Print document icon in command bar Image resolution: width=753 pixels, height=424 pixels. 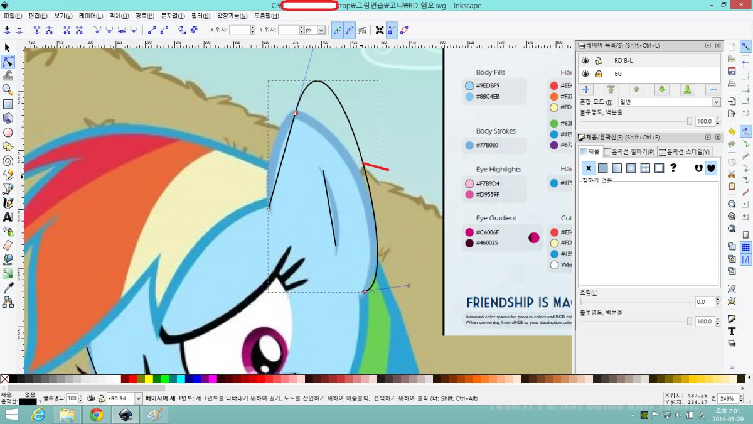[732, 83]
